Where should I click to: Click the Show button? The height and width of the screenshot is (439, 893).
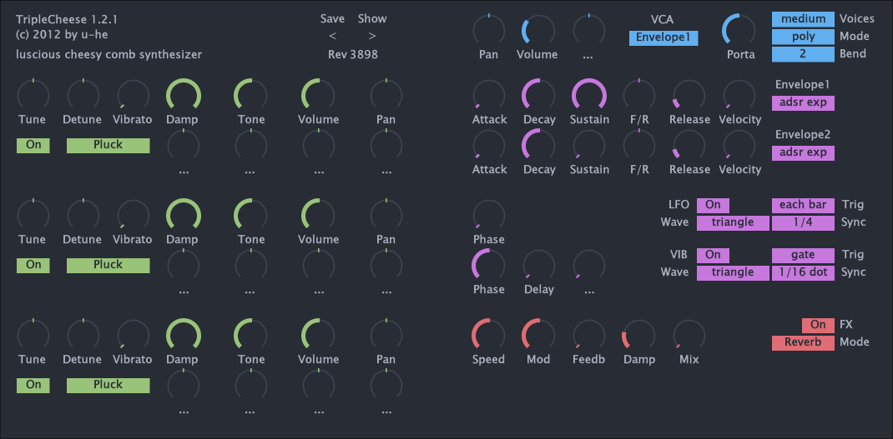372,19
